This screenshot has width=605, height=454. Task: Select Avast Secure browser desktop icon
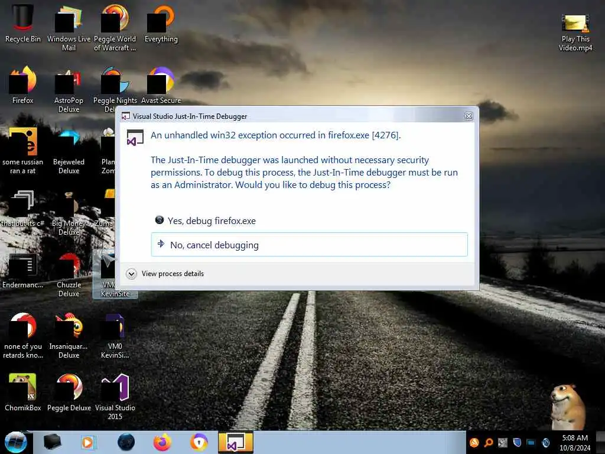[x=161, y=85]
